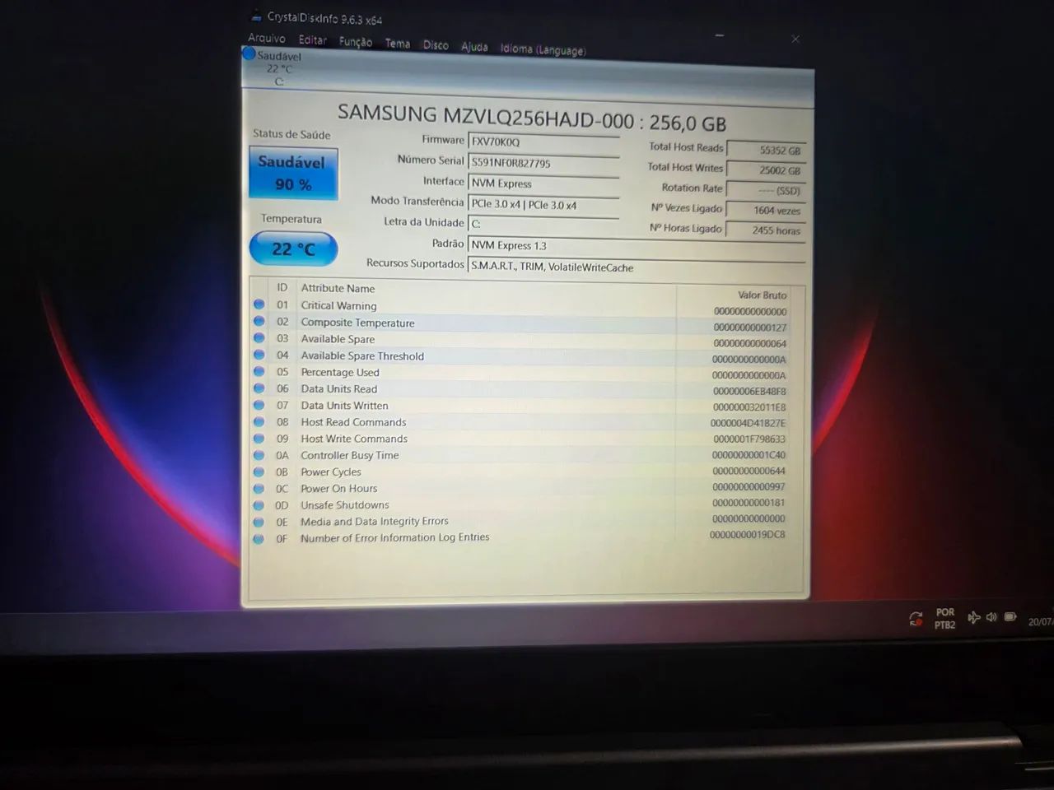Open the Função menu
The image size is (1054, 790).
[356, 42]
